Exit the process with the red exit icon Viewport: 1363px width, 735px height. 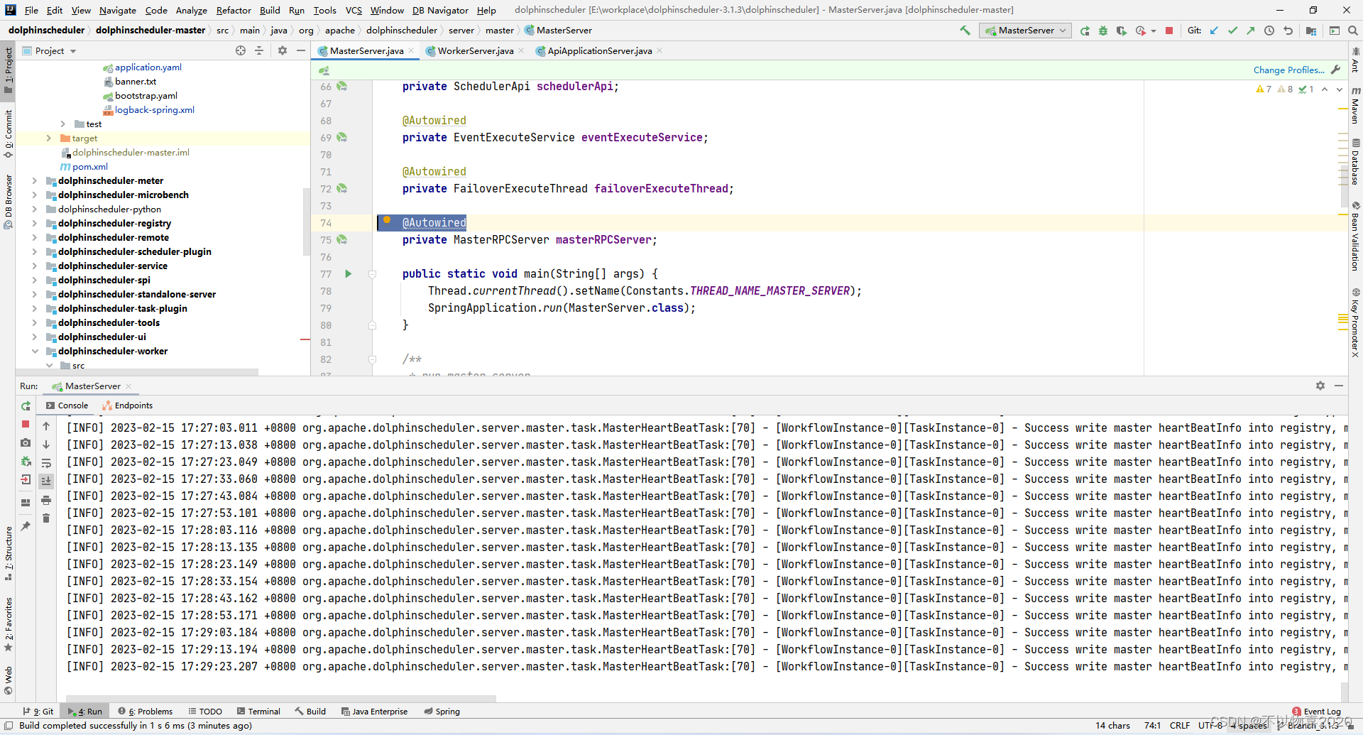(x=26, y=479)
